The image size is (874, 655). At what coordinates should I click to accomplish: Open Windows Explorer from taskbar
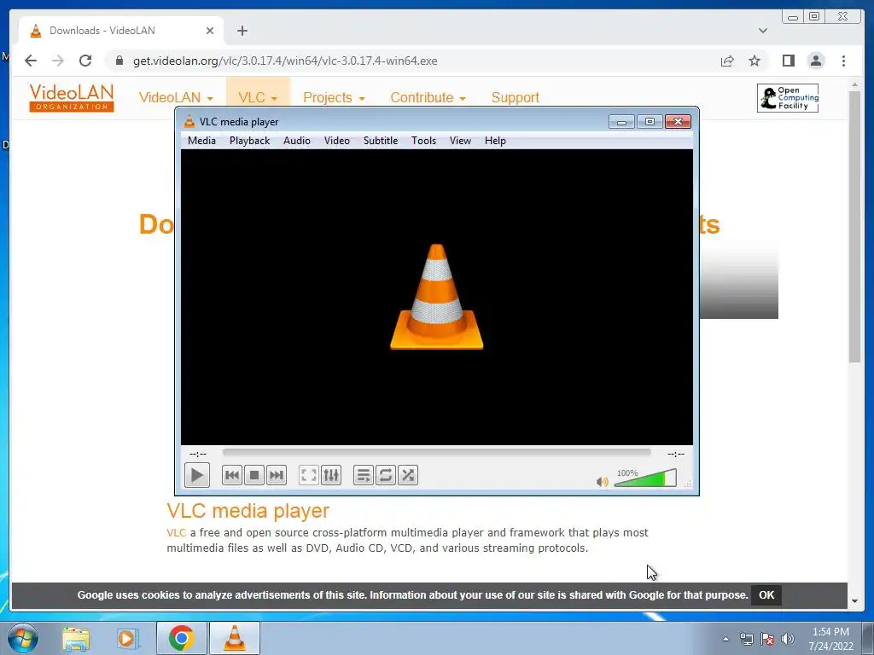[76, 638]
